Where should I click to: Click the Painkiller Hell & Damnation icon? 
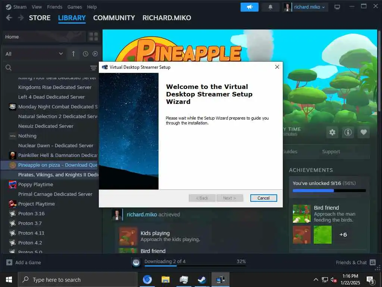[x=12, y=155]
